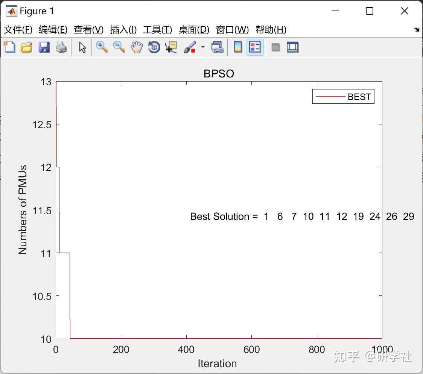This screenshot has width=423, height=374.
Task: Open the Brush tool dropdown arrow
Action: click(x=202, y=47)
